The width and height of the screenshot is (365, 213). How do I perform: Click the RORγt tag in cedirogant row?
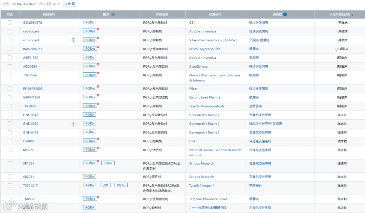pyautogui.click(x=90, y=31)
